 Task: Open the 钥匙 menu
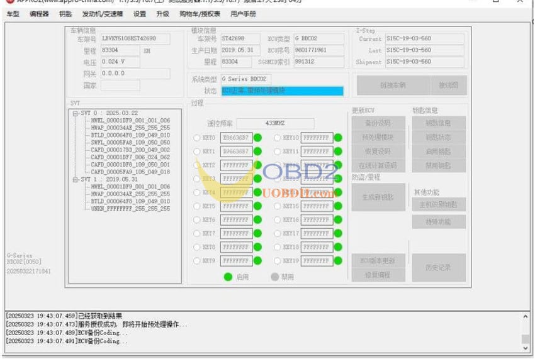point(65,14)
